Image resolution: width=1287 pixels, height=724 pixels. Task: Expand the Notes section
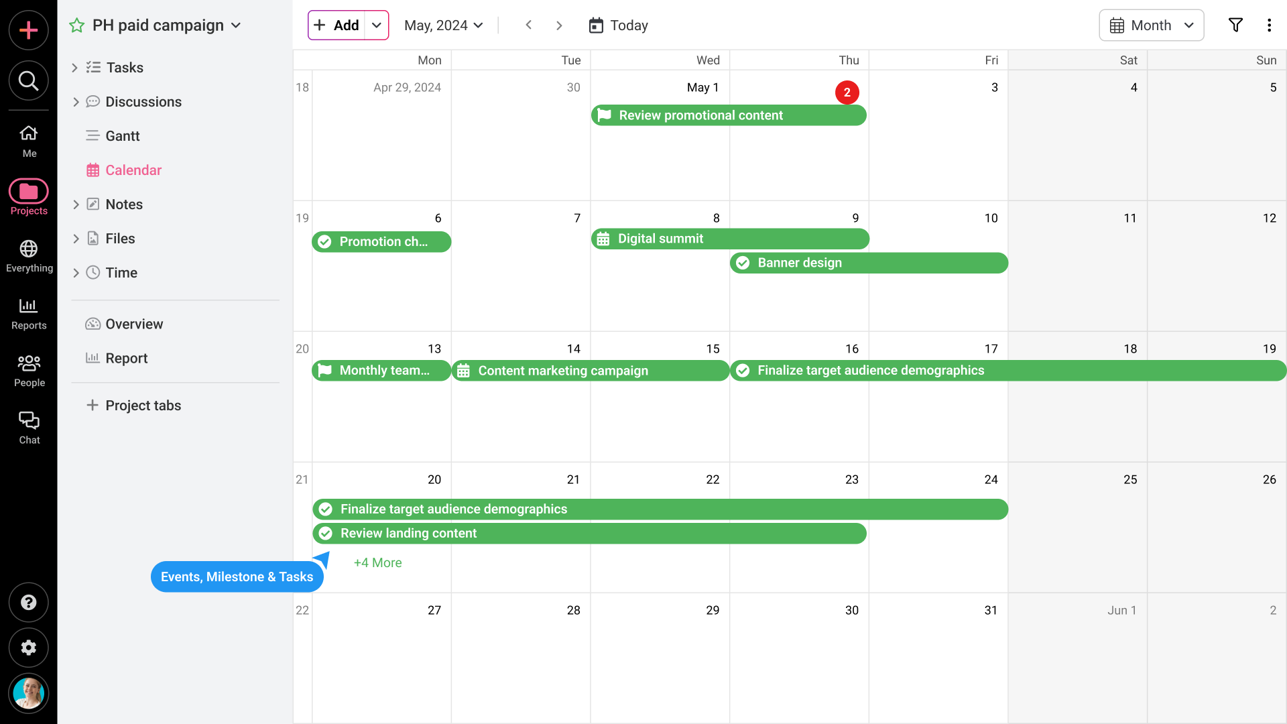click(x=75, y=204)
